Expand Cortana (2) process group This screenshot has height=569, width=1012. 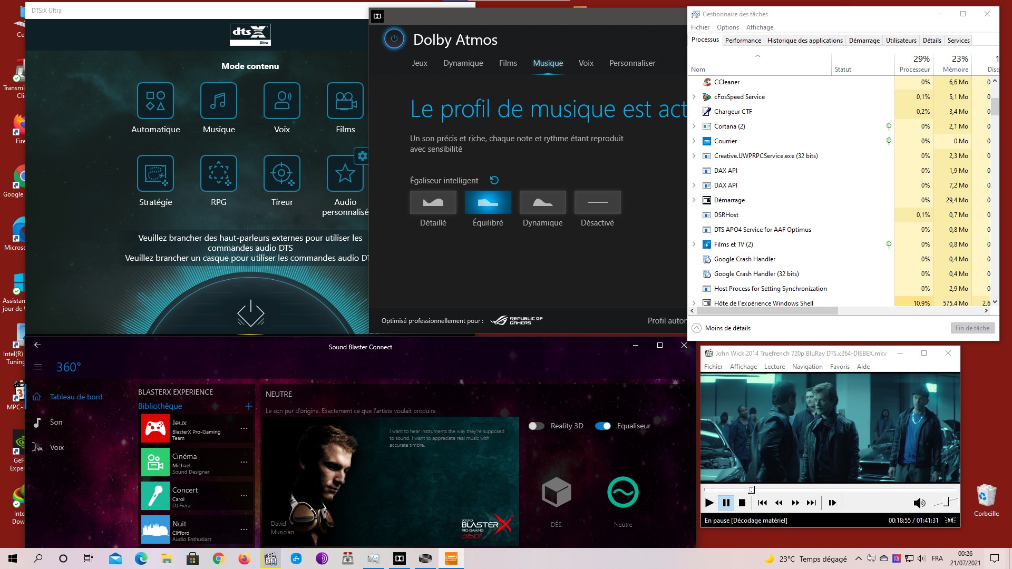(x=694, y=126)
